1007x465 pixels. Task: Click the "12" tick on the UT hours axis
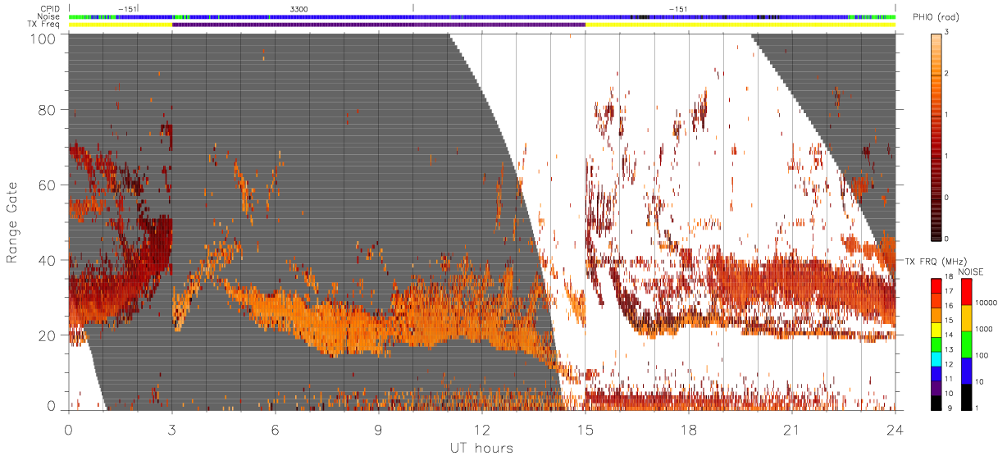coord(481,429)
